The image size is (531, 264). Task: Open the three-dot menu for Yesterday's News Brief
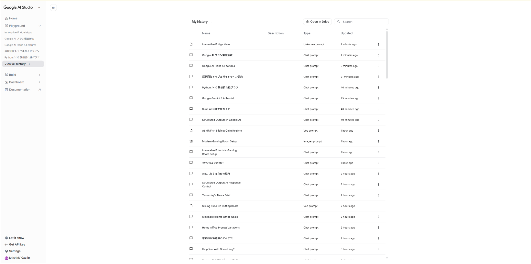[x=378, y=195]
